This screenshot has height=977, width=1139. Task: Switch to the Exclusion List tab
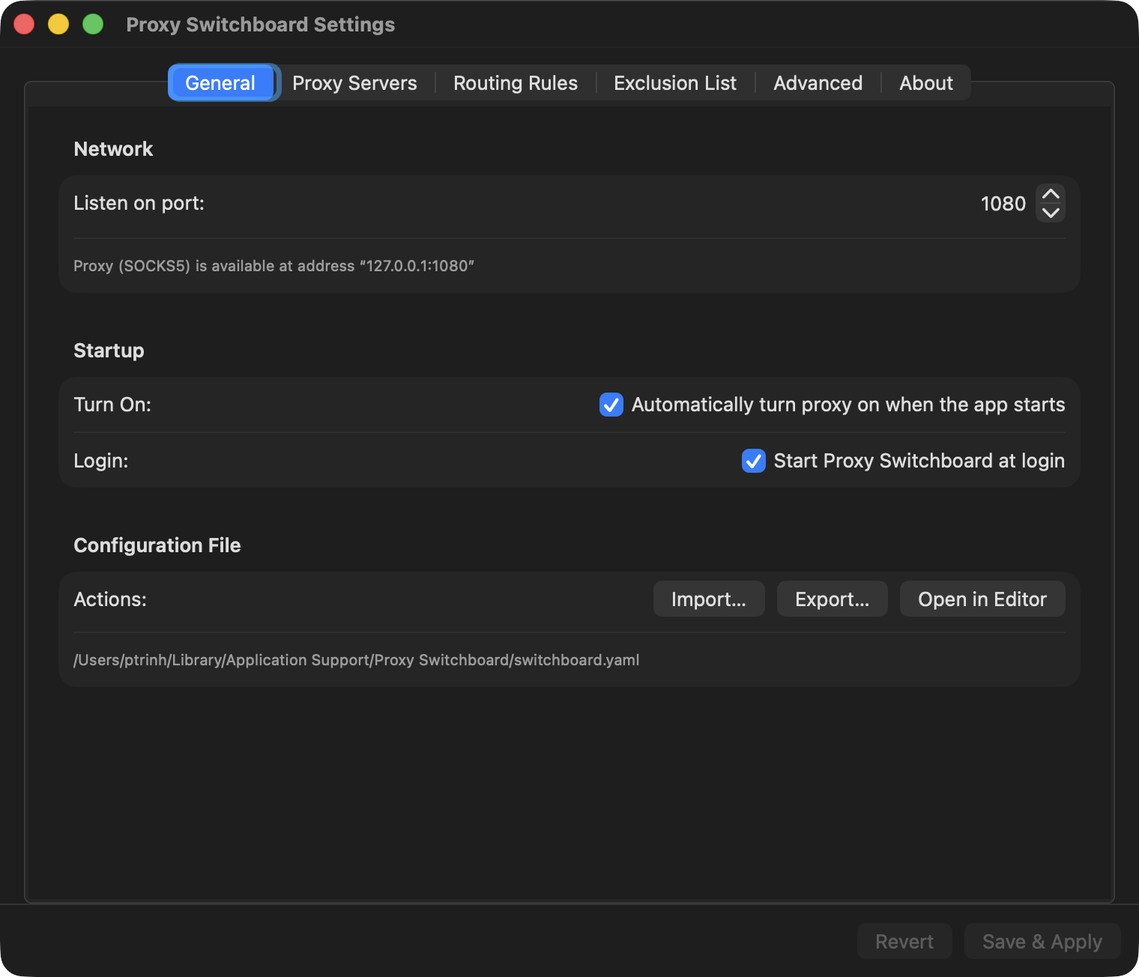pyautogui.click(x=675, y=82)
